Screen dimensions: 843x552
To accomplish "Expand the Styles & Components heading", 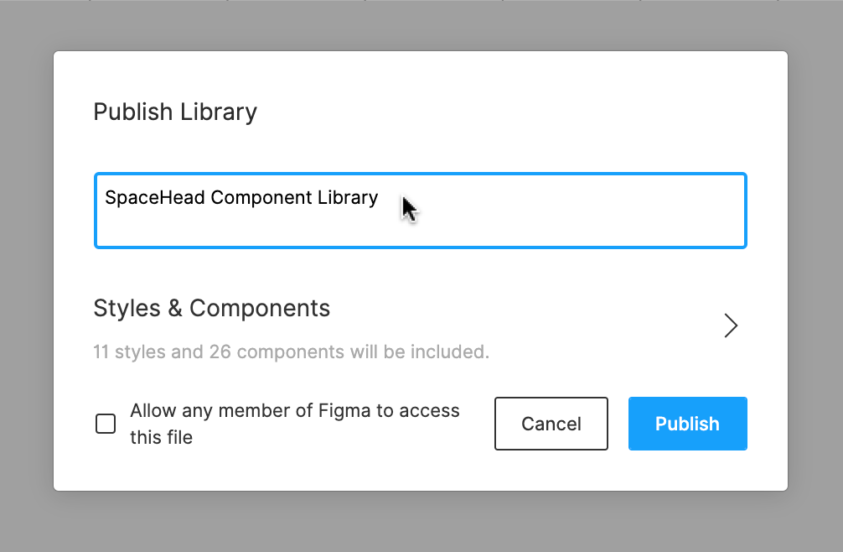I will click(x=211, y=309).
